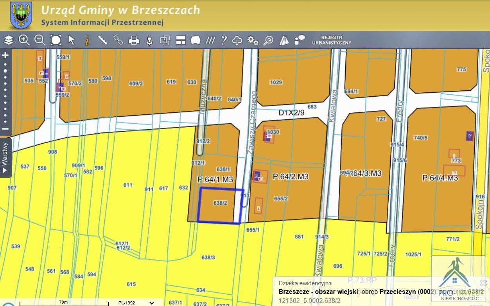Expand the Warstwy side panel

click(x=5, y=157)
